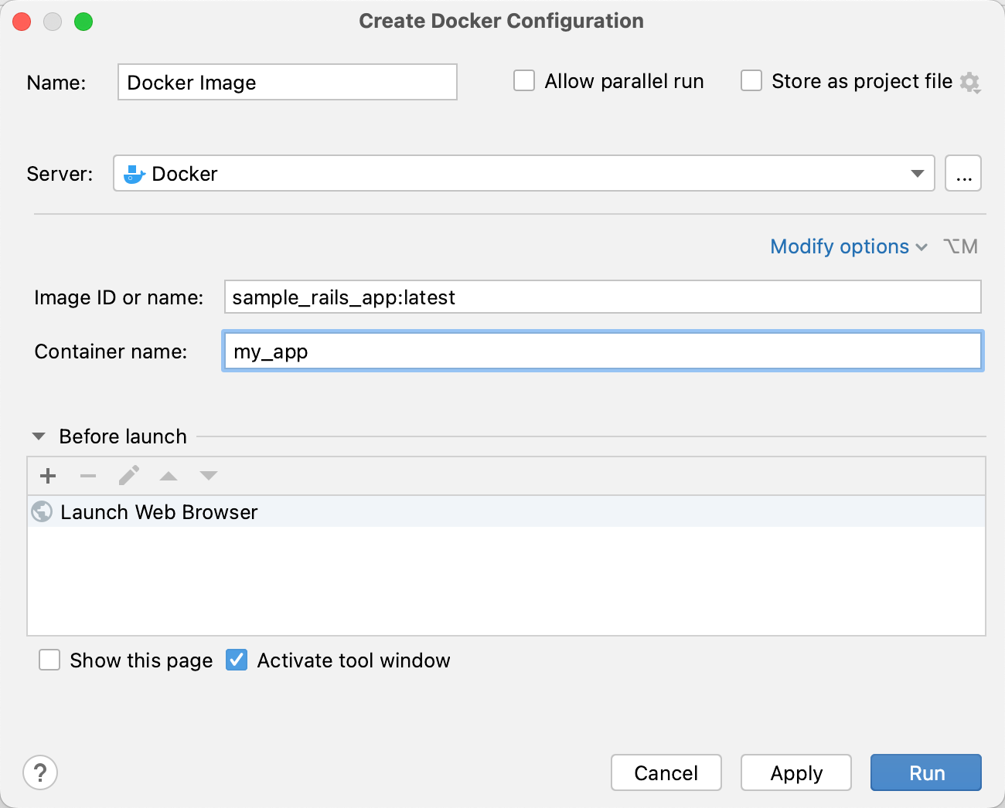The width and height of the screenshot is (1005, 808).
Task: Enable Show this page checkbox
Action: 49,660
